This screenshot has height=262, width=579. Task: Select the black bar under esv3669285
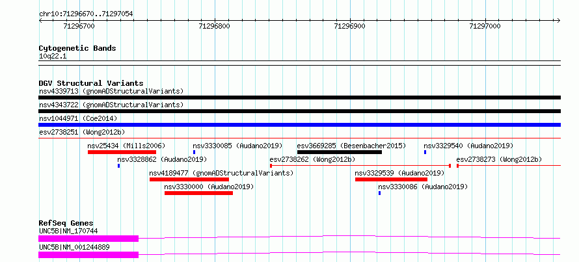[x=340, y=152]
